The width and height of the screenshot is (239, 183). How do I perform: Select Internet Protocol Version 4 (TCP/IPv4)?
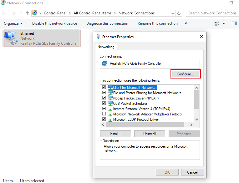[x=142, y=109]
